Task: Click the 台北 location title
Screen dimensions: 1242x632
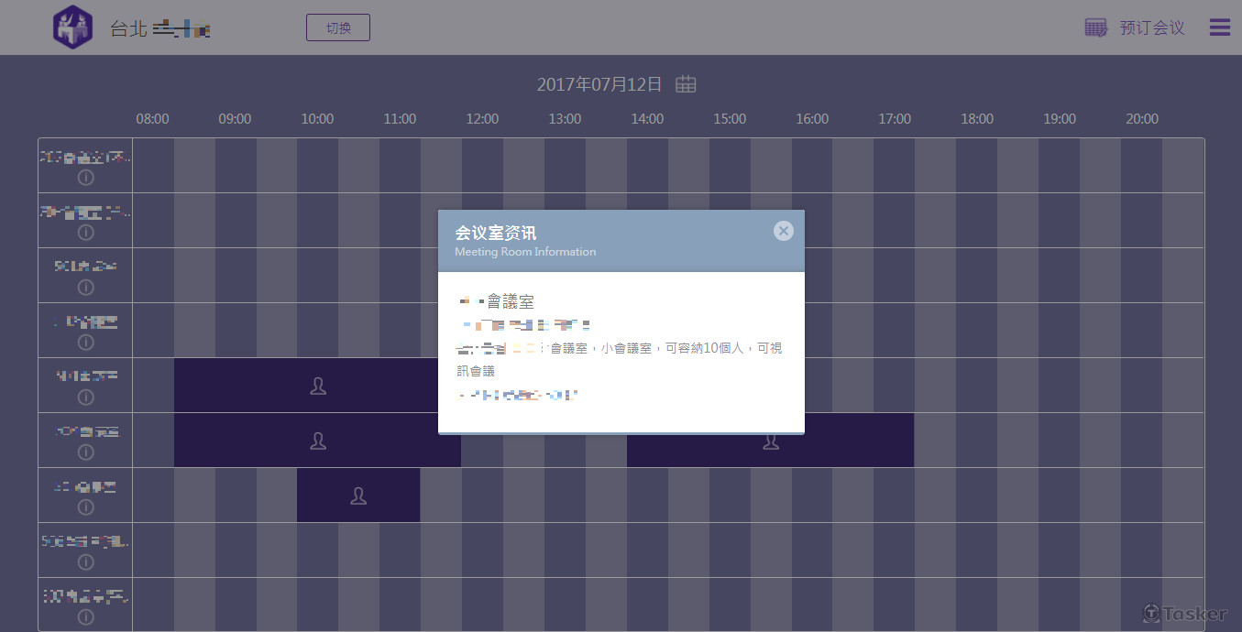Action: (x=128, y=28)
